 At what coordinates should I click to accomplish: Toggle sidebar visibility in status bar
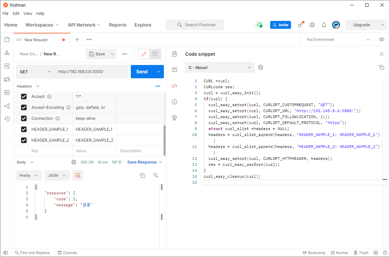tap(6, 253)
